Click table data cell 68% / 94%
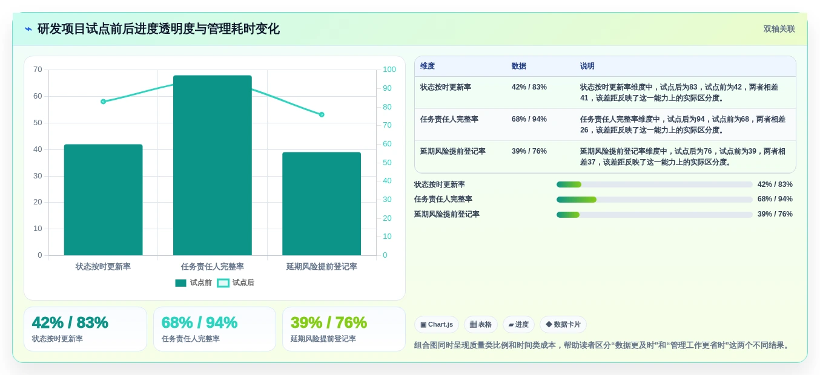The image size is (820, 375). (529, 119)
